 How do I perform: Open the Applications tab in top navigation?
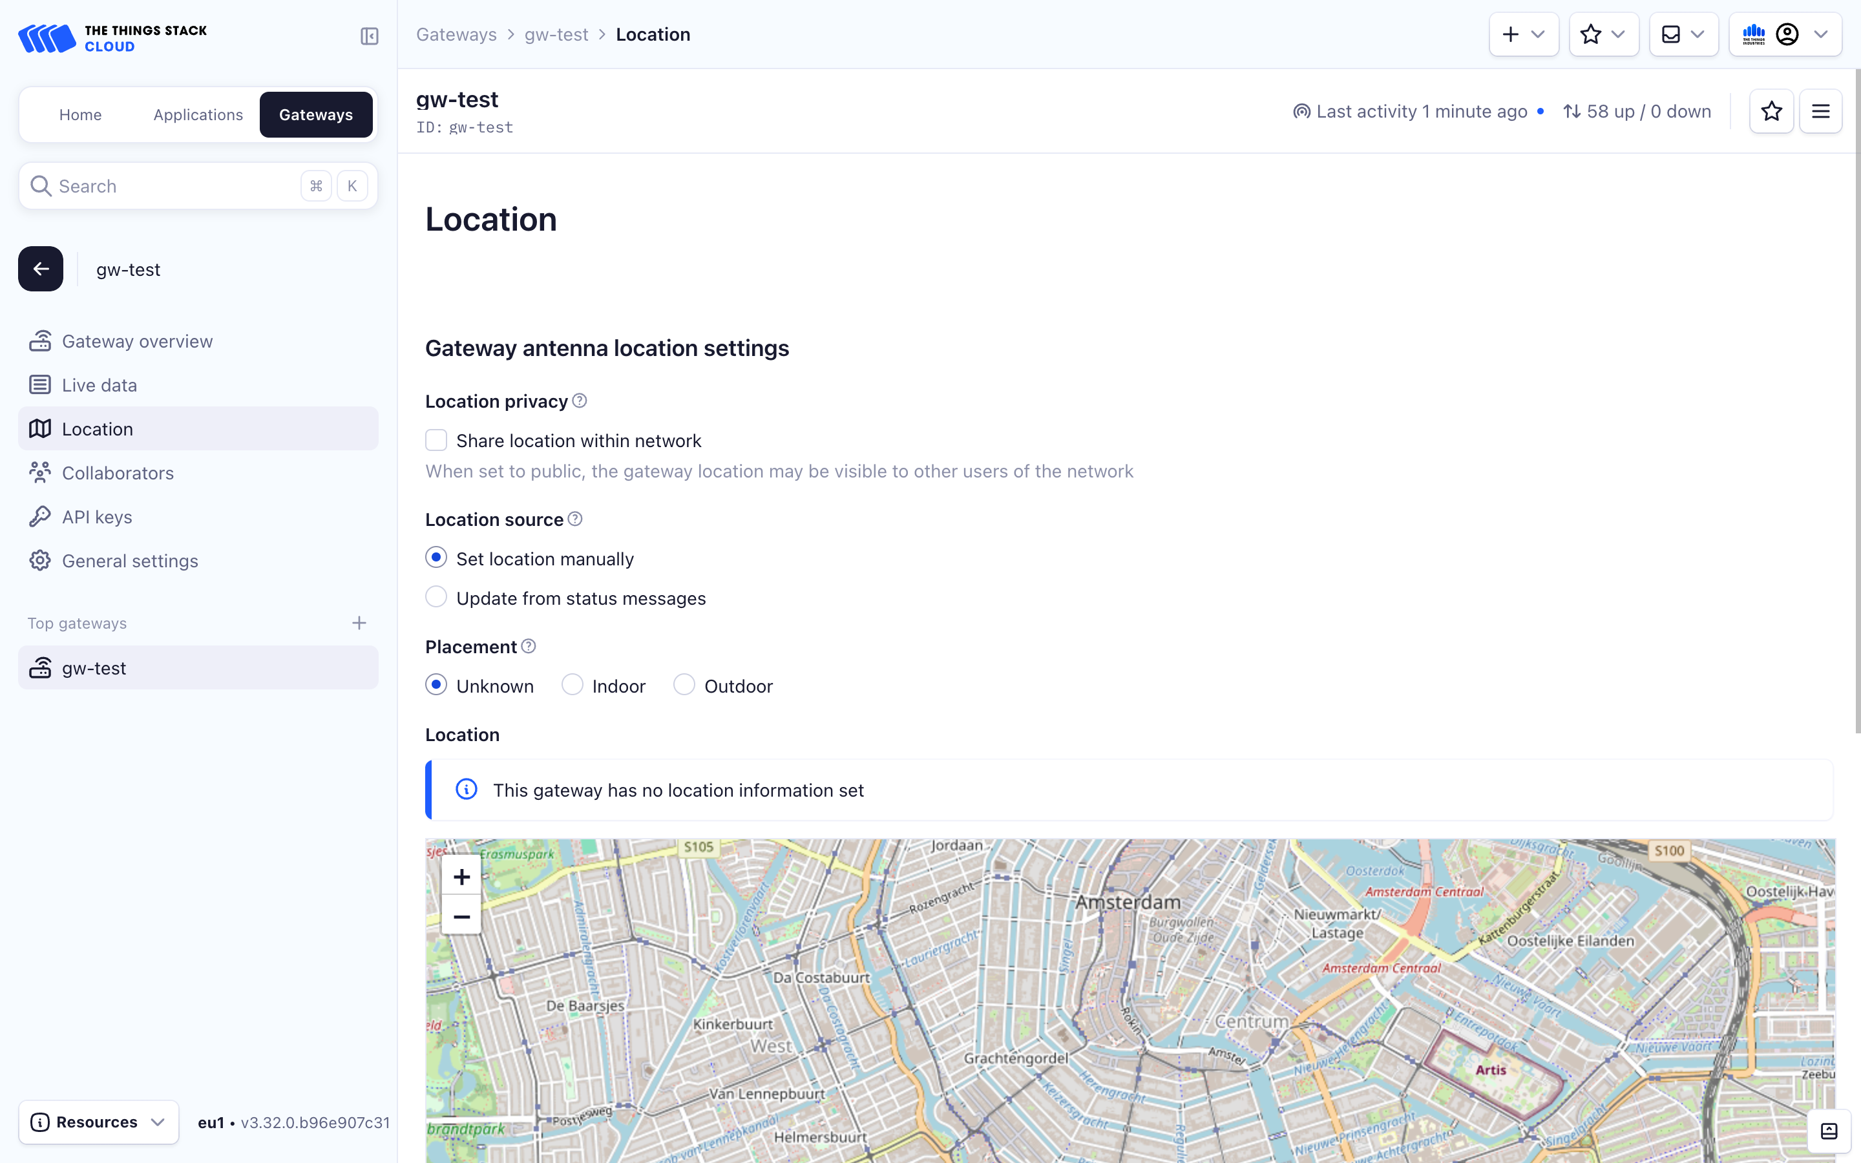click(x=197, y=114)
